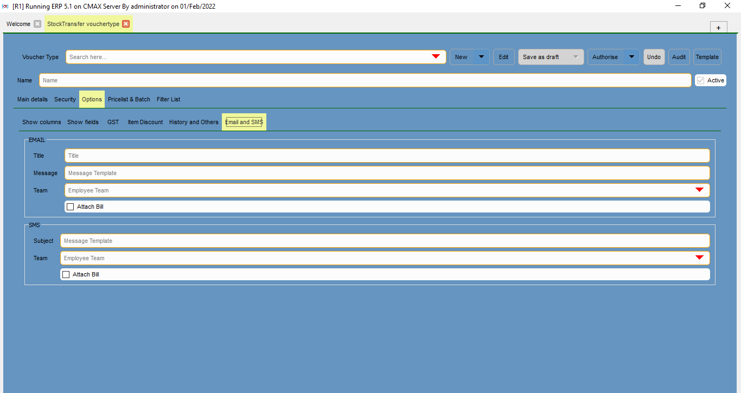Toggle the Active checkbox
The image size is (741, 393).
pos(701,80)
